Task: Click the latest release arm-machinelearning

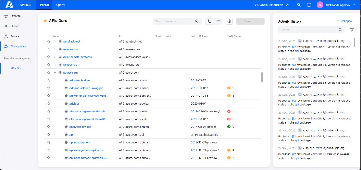Action: coord(205,134)
